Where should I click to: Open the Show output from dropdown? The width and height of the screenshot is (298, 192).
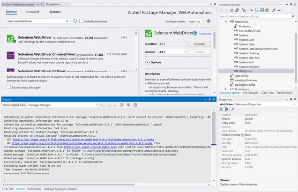(x=63, y=105)
